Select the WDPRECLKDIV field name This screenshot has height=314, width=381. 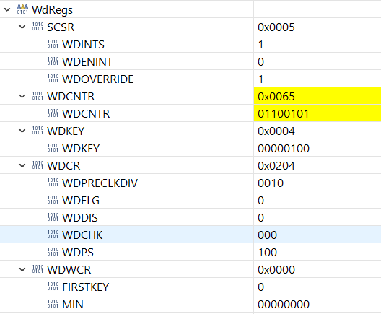(100, 183)
